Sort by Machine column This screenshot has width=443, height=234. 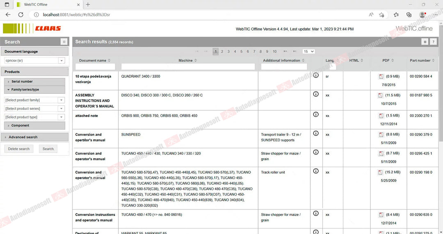(x=187, y=60)
